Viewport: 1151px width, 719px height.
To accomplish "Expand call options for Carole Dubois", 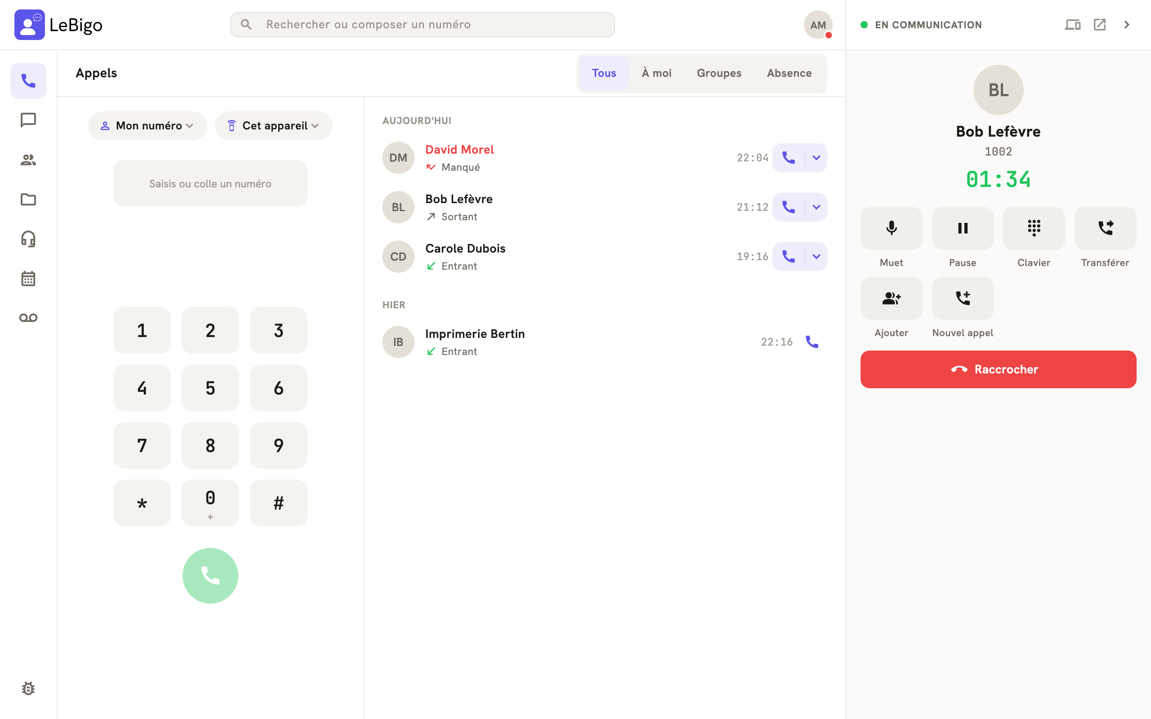I will coord(816,256).
